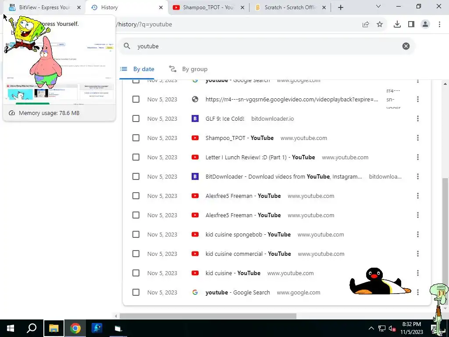Close the Scratch tab
This screenshot has height=337, width=449.
[x=324, y=7]
